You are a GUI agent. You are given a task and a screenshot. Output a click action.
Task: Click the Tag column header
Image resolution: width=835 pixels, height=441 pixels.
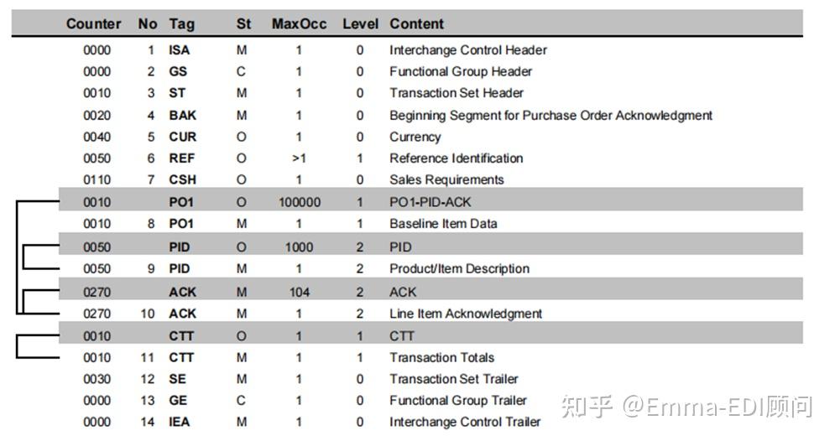pyautogui.click(x=181, y=24)
